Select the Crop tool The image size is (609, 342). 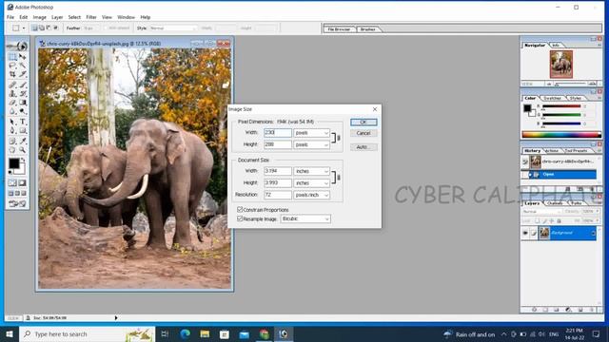[x=12, y=74]
